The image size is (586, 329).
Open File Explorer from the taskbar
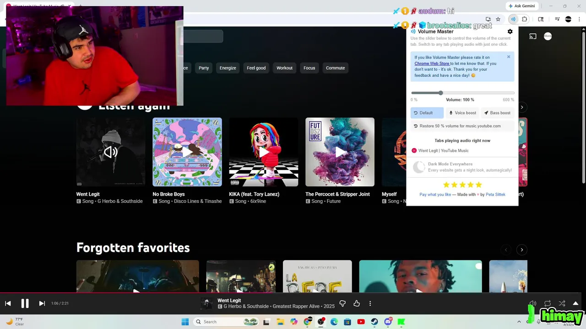coord(280,322)
